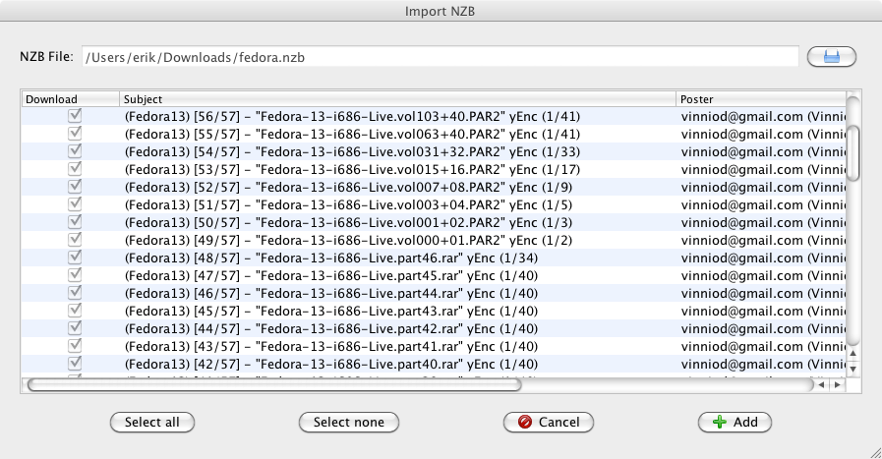Sort by the Poster column header
The image size is (882, 459).
(757, 99)
